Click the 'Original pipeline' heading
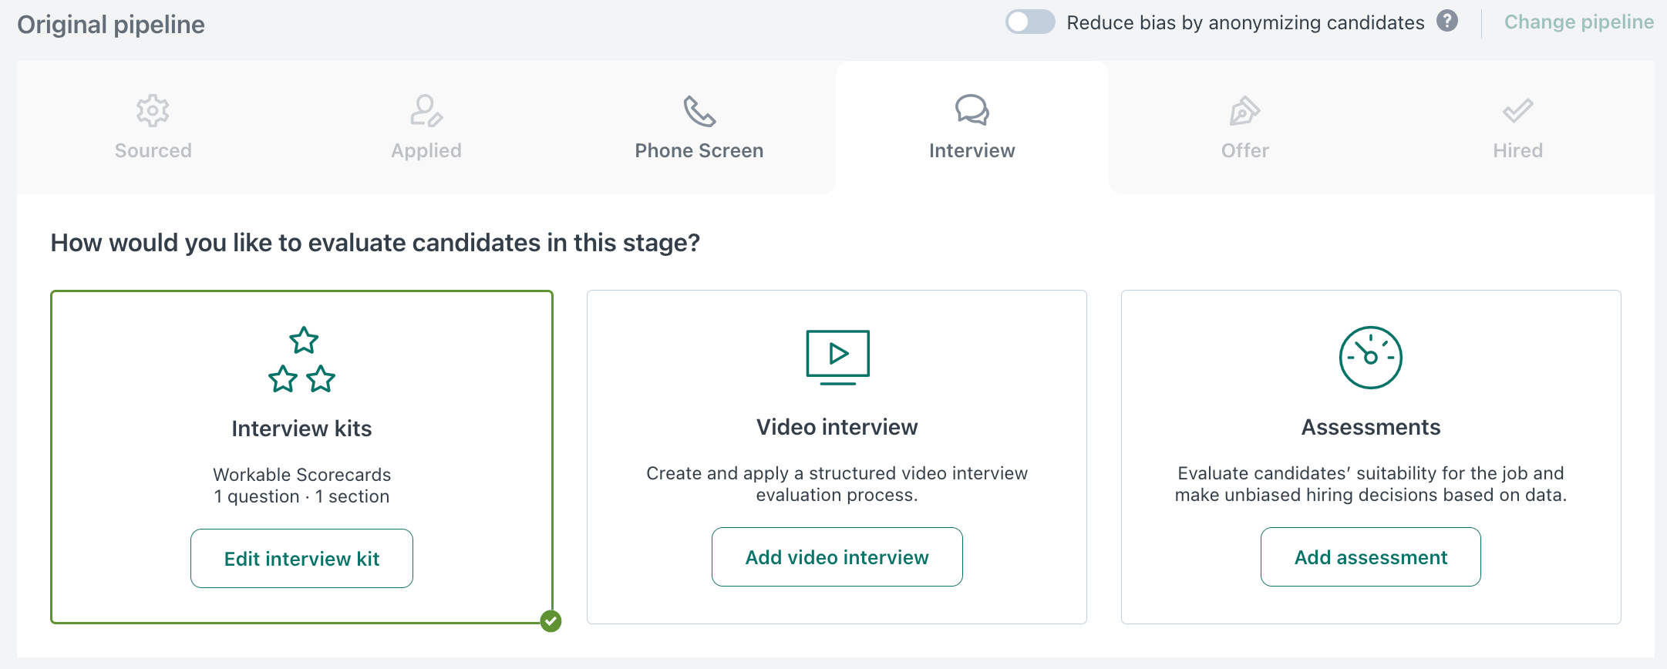1667x669 pixels. [111, 25]
